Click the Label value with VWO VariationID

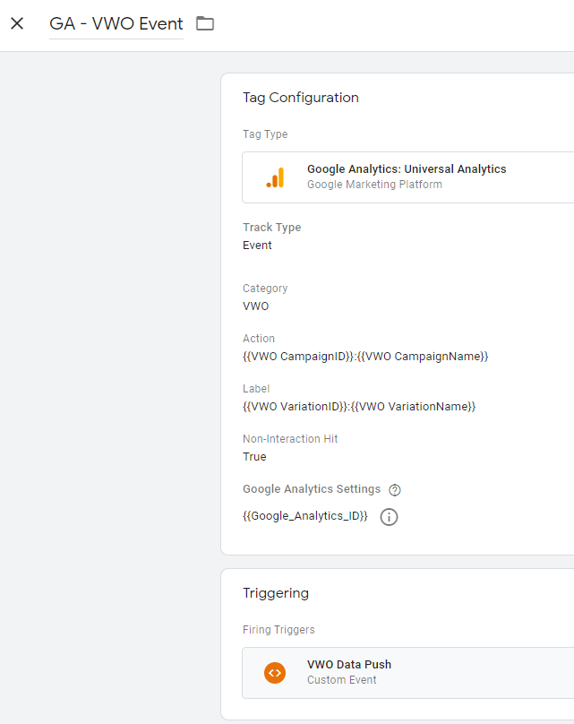359,406
